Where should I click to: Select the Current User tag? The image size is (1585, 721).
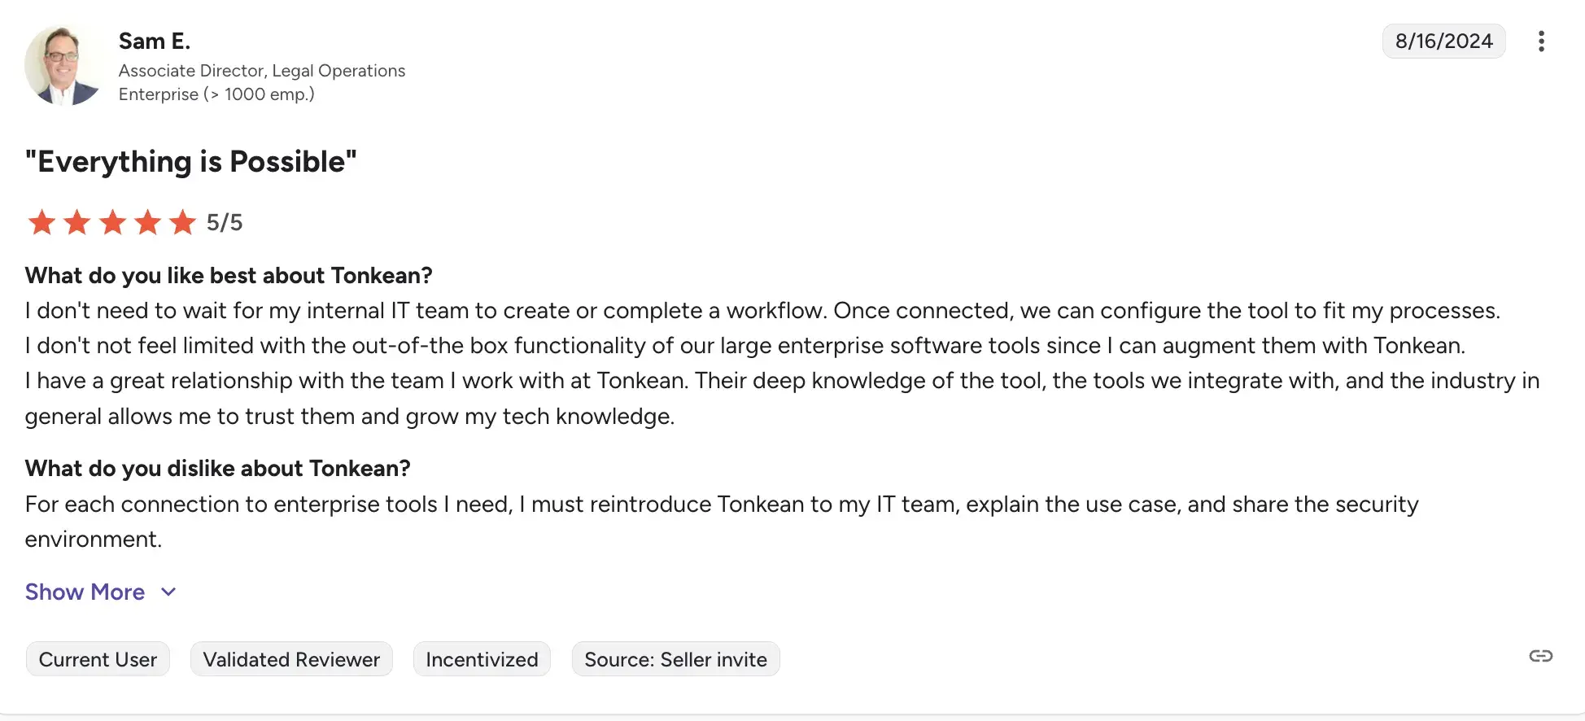[98, 659]
